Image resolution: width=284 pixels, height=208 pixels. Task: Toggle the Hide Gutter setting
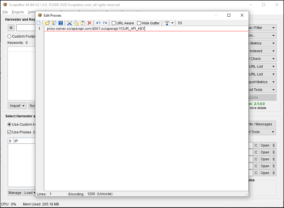139,23
